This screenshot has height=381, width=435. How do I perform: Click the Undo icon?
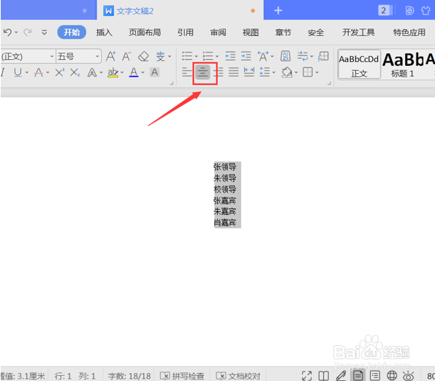[x=7, y=32]
